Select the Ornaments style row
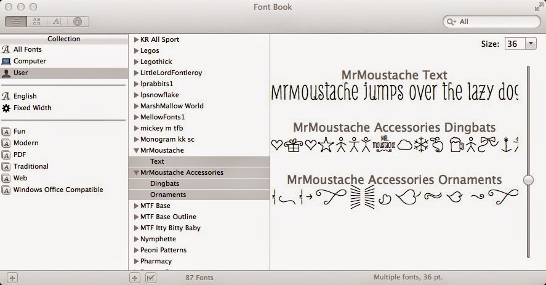The image size is (546, 285). tap(199, 195)
